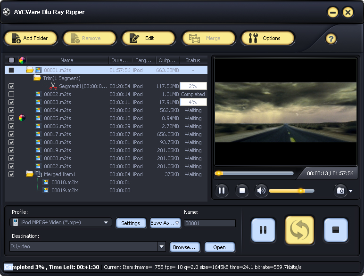The width and height of the screenshot is (364, 276).
Task: Stop the video preview playback
Action: 242,191
